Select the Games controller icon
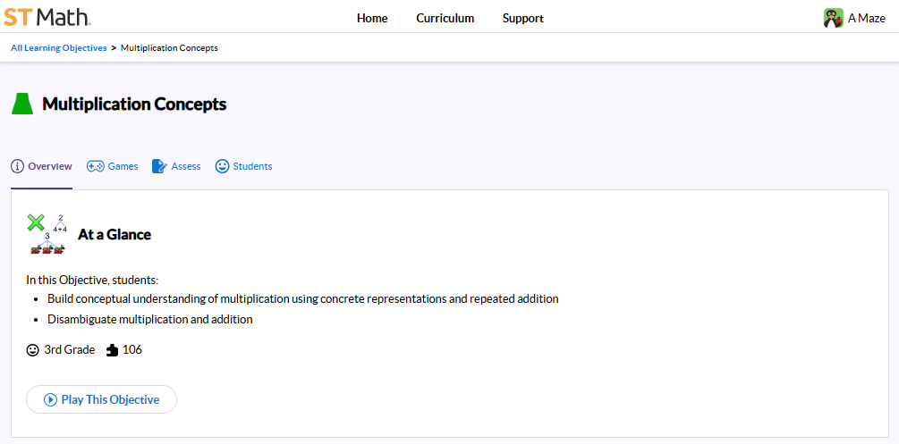 (95, 166)
